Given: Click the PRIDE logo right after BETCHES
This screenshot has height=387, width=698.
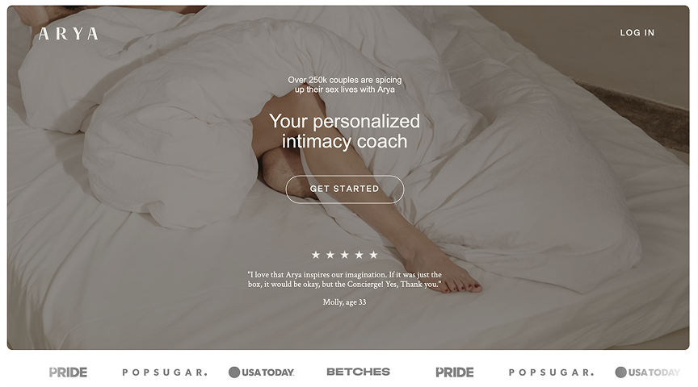Looking at the screenshot, I should click(455, 372).
